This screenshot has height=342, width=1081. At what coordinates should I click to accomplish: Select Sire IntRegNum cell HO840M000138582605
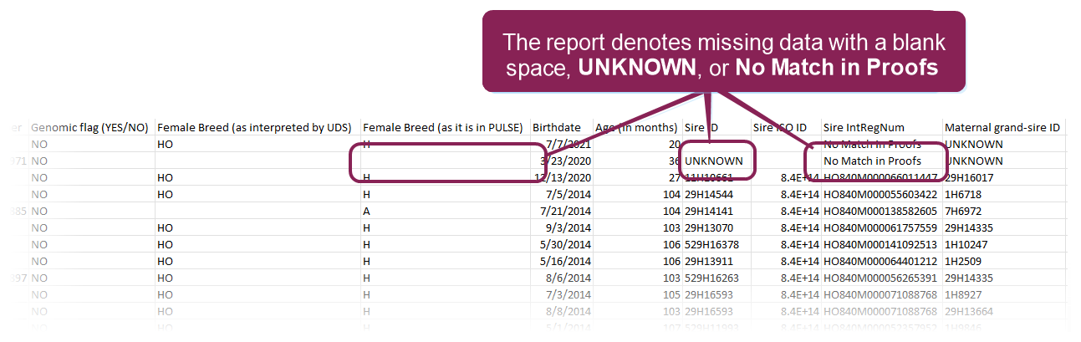click(x=880, y=211)
